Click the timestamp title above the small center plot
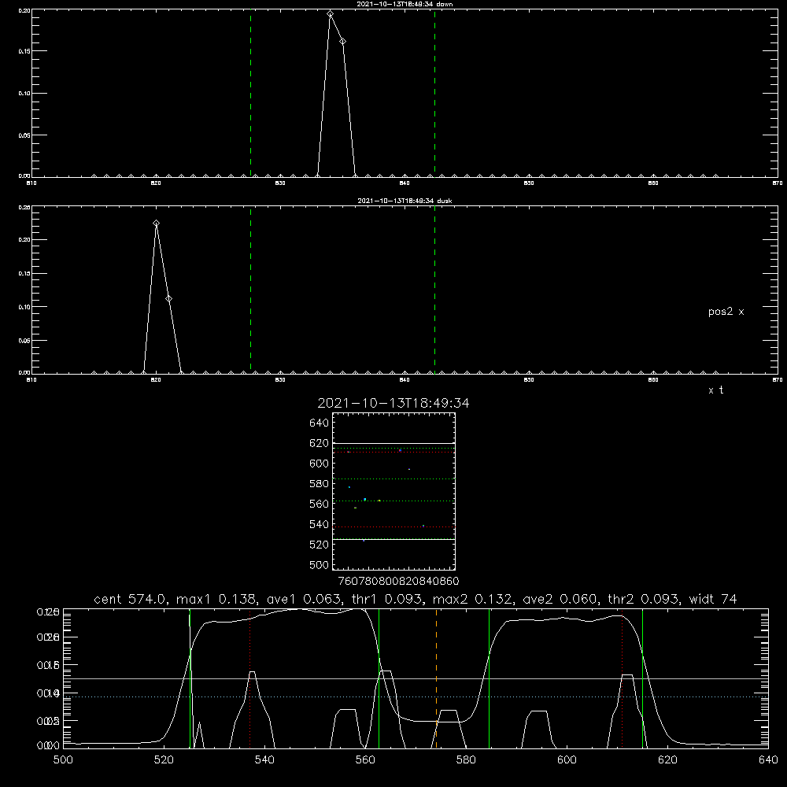This screenshot has height=787, width=787. [x=393, y=403]
